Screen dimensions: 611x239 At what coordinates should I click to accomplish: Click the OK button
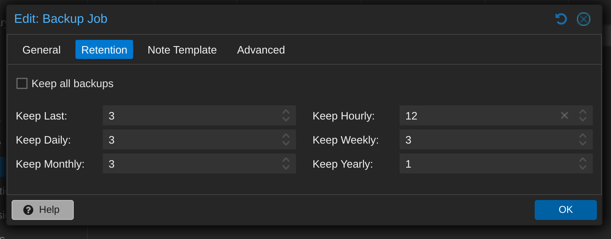click(565, 210)
